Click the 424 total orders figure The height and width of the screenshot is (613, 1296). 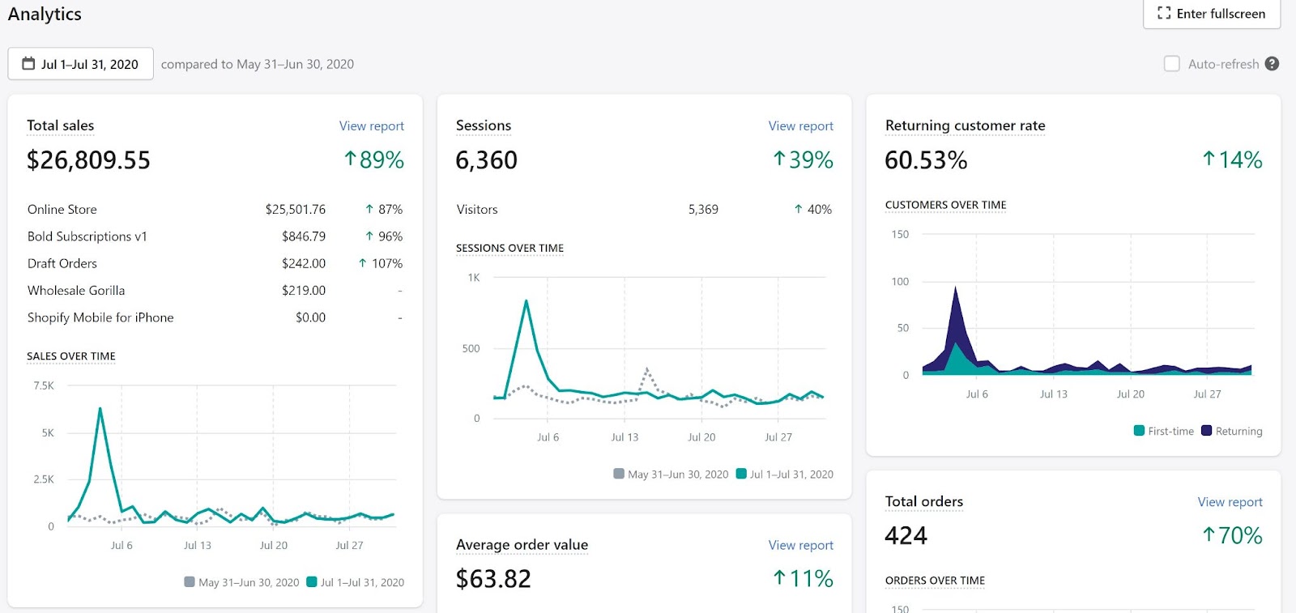pos(906,535)
